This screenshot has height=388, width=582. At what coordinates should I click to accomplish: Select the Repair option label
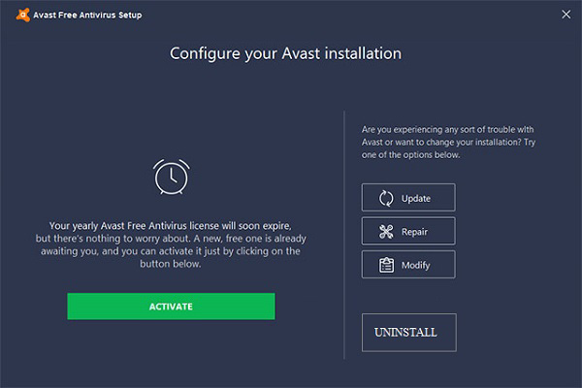[414, 232]
